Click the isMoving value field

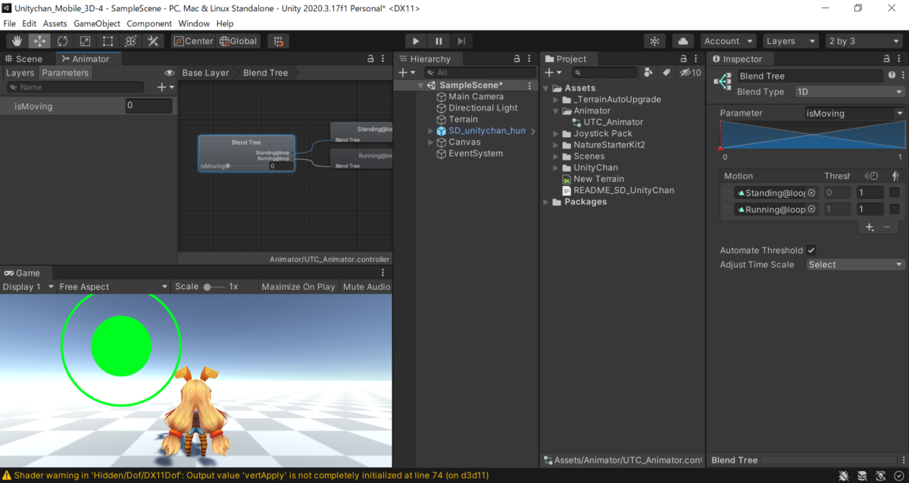pos(148,106)
